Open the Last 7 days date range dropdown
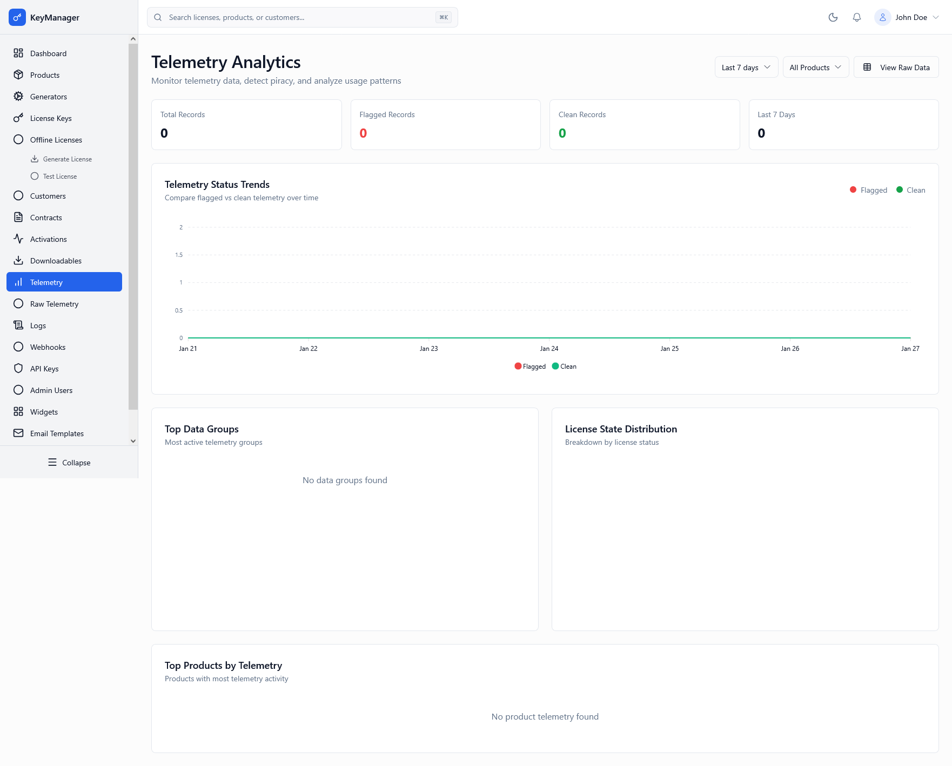This screenshot has height=766, width=952. (746, 67)
